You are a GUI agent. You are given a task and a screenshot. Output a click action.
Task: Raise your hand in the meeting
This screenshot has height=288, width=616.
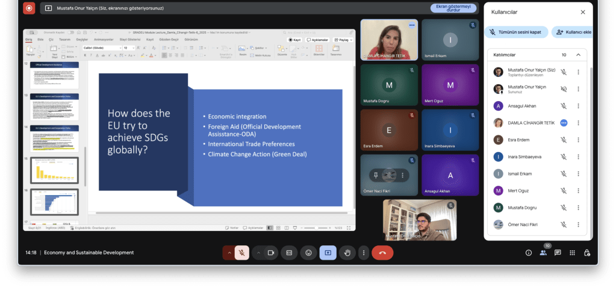pyautogui.click(x=347, y=253)
